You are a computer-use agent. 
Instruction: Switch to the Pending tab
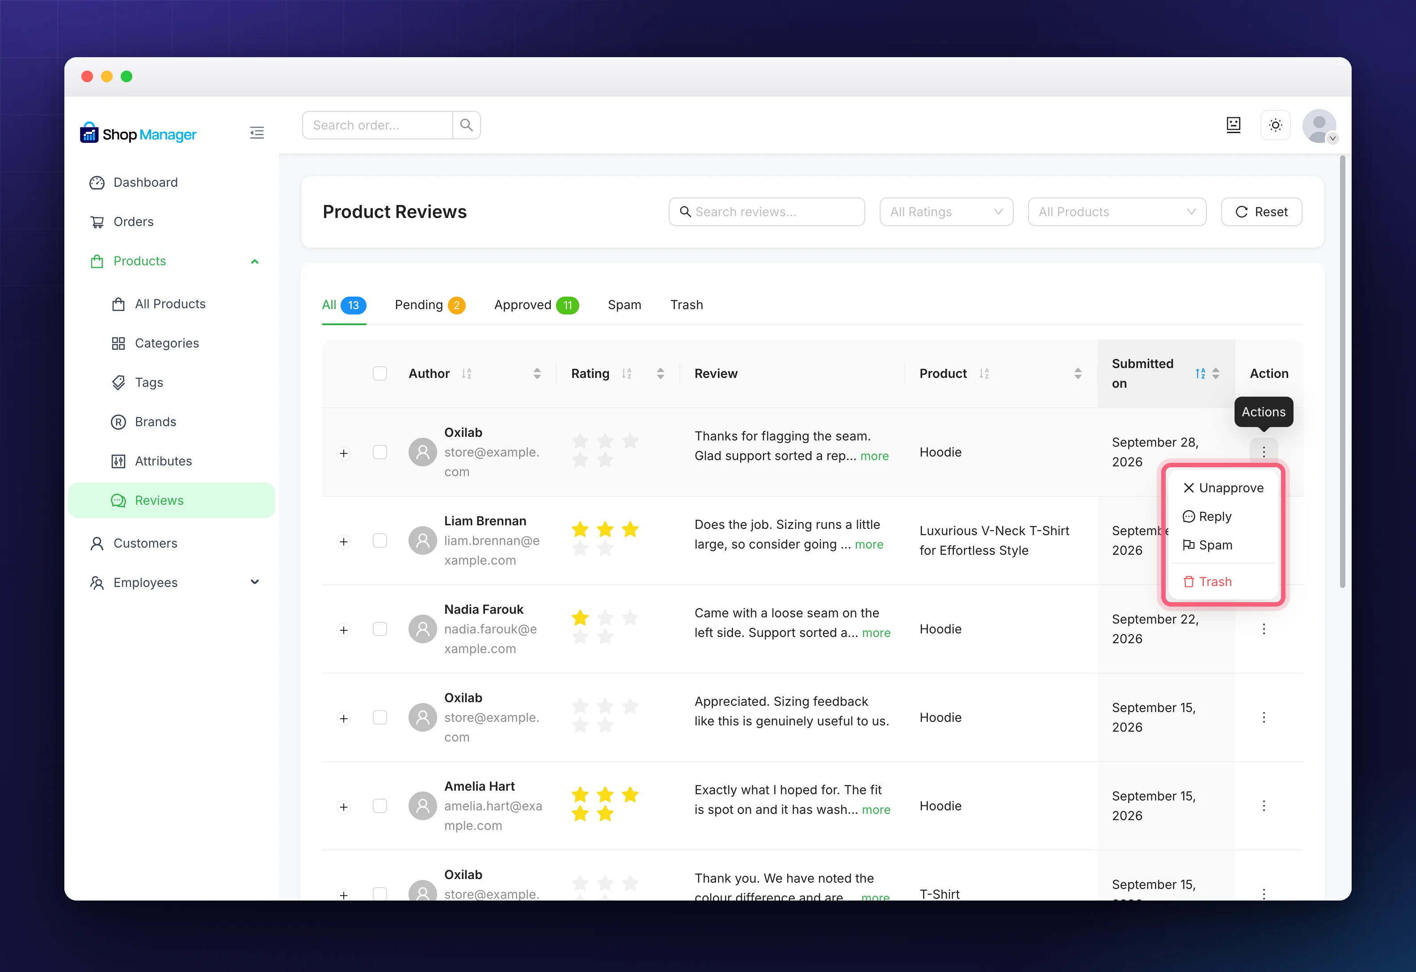pyautogui.click(x=430, y=305)
